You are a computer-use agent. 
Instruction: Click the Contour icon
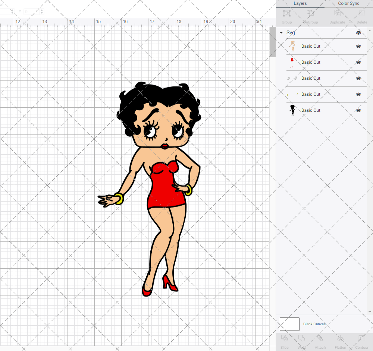click(361, 338)
